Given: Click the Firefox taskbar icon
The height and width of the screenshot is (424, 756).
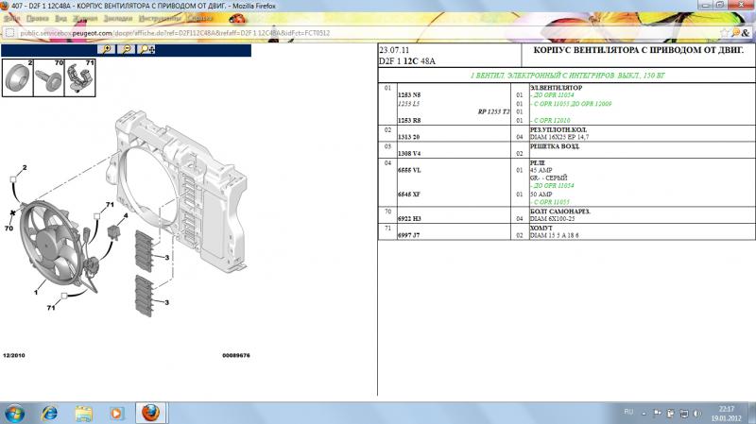Looking at the screenshot, I should (149, 413).
